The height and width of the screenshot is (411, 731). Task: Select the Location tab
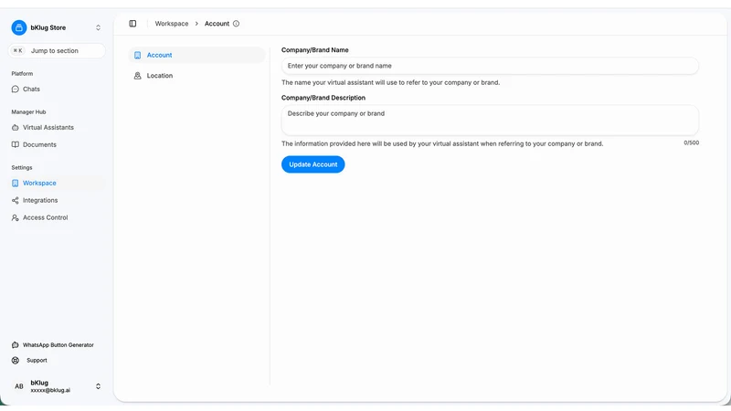[x=196, y=76]
